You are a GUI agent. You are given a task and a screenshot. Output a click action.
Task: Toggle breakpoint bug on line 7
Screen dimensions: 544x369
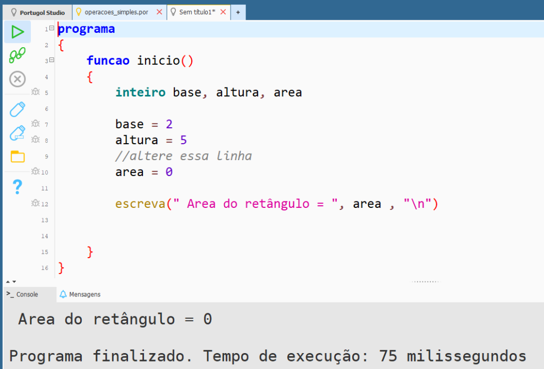point(36,124)
